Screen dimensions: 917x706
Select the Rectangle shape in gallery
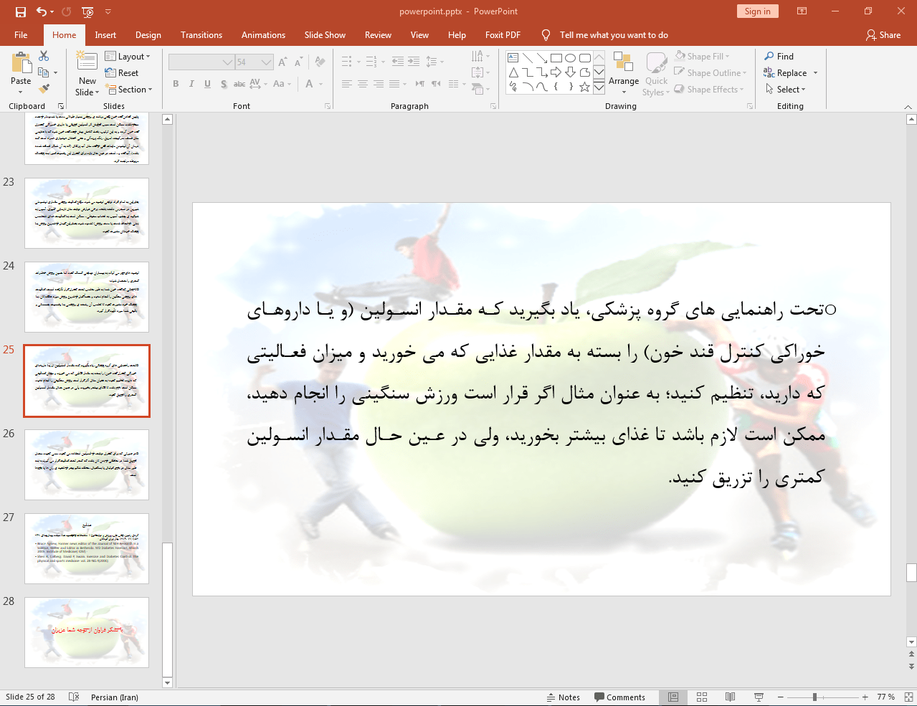[556, 58]
